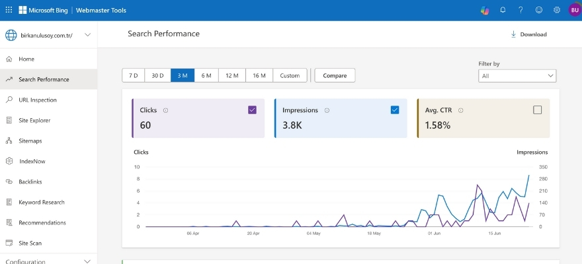
Task: Select the 16 M time range
Action: point(259,75)
